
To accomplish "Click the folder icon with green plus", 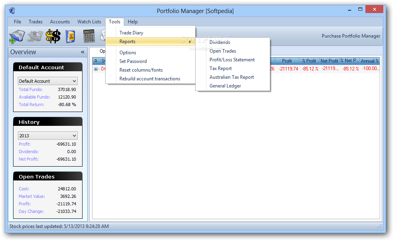I will coord(17,36).
